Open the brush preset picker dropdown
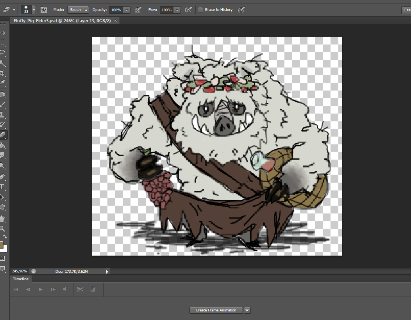The height and width of the screenshot is (320, 411). (x=34, y=10)
